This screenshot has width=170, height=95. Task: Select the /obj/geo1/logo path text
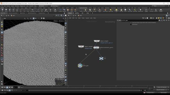tap(88, 48)
